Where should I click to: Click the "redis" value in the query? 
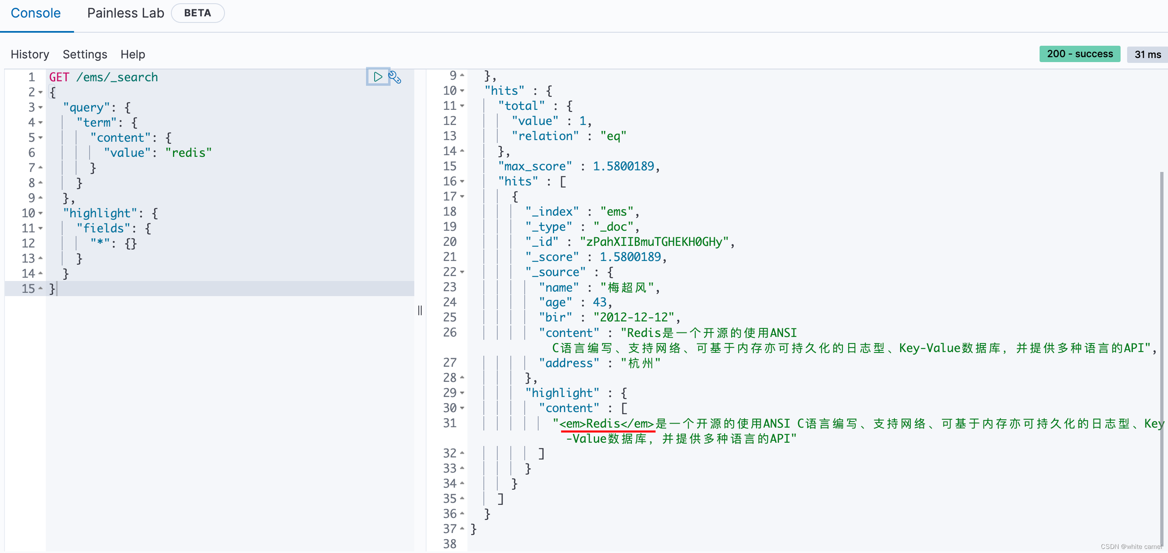pos(188,153)
